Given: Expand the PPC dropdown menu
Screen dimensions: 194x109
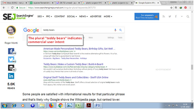Looking at the screenshot, I should (49, 16).
